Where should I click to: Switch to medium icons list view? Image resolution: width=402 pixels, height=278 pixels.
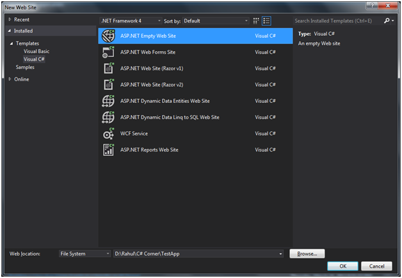tap(266, 21)
